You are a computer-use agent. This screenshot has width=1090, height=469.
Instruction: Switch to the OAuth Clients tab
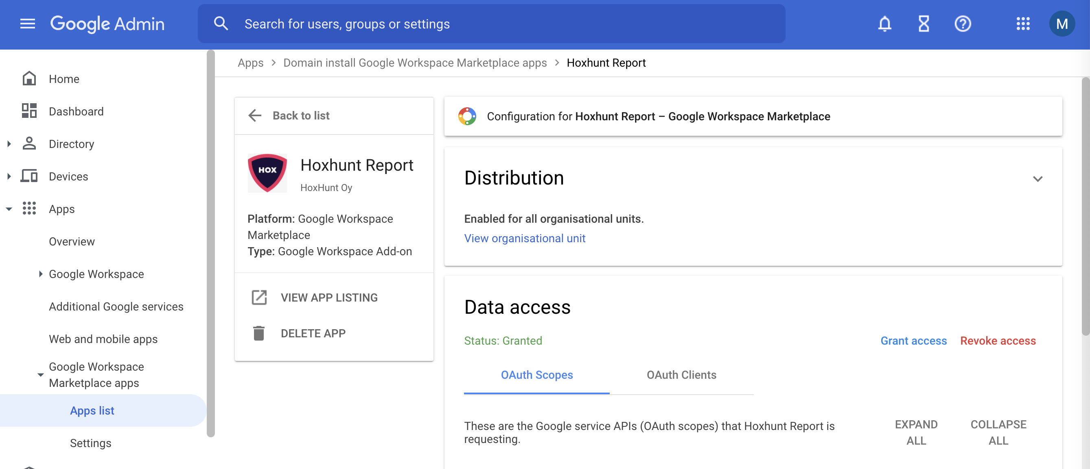tap(681, 375)
